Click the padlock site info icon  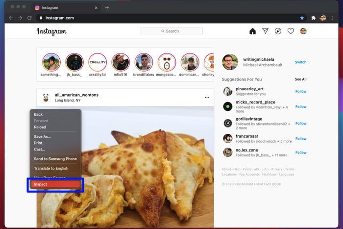[41, 18]
